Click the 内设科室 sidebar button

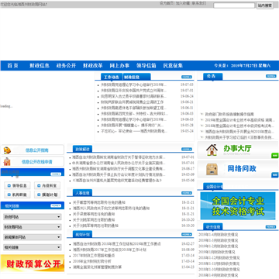click(47, 185)
